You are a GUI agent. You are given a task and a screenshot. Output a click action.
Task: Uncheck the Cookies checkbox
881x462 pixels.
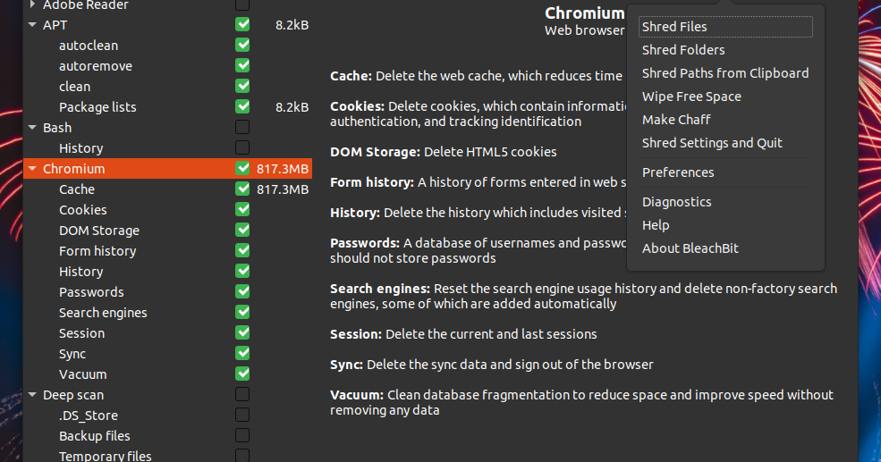click(242, 209)
